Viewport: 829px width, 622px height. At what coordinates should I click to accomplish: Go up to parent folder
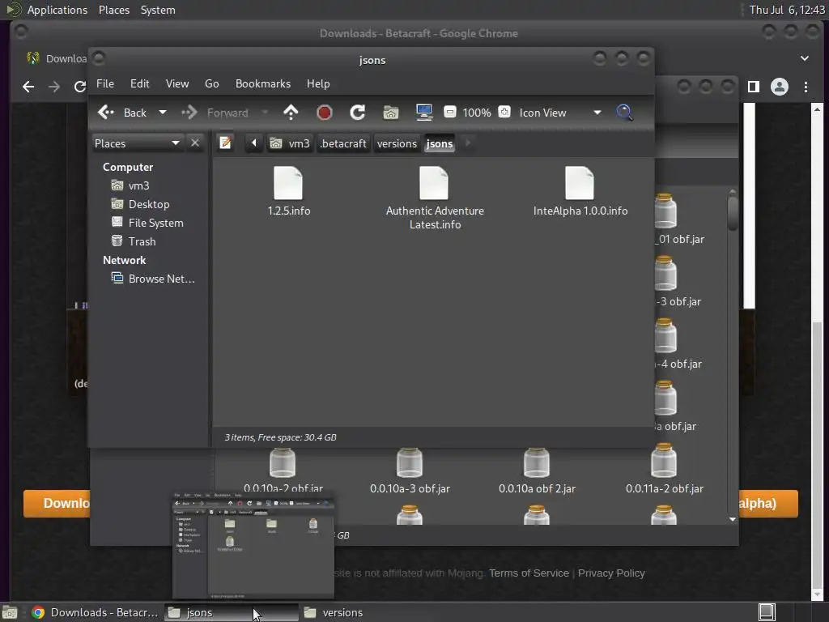click(x=291, y=112)
